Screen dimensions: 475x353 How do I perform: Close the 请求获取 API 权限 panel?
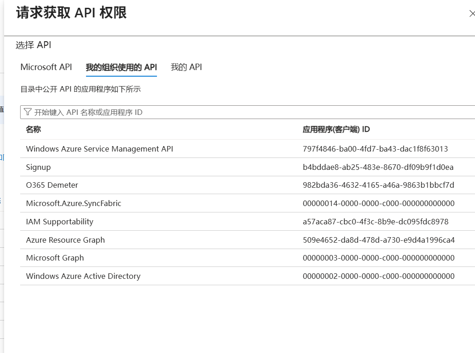point(472,14)
